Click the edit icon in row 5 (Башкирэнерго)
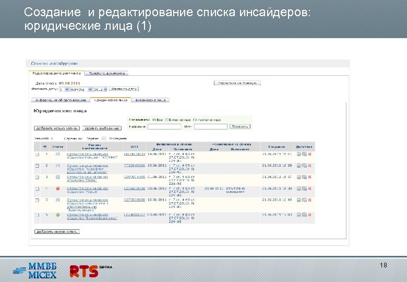This screenshot has height=282, width=407. tap(299, 200)
